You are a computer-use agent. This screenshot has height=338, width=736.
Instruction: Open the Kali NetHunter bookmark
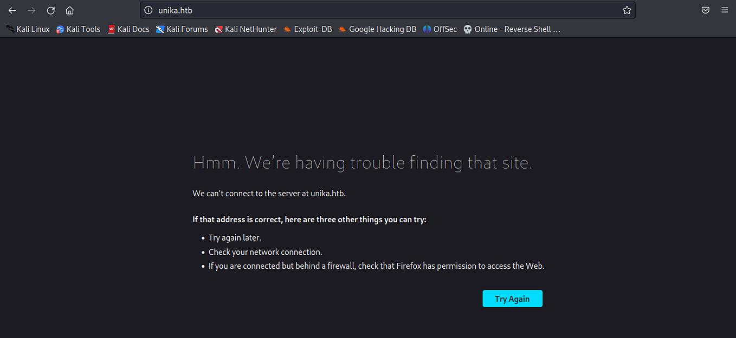click(x=246, y=29)
